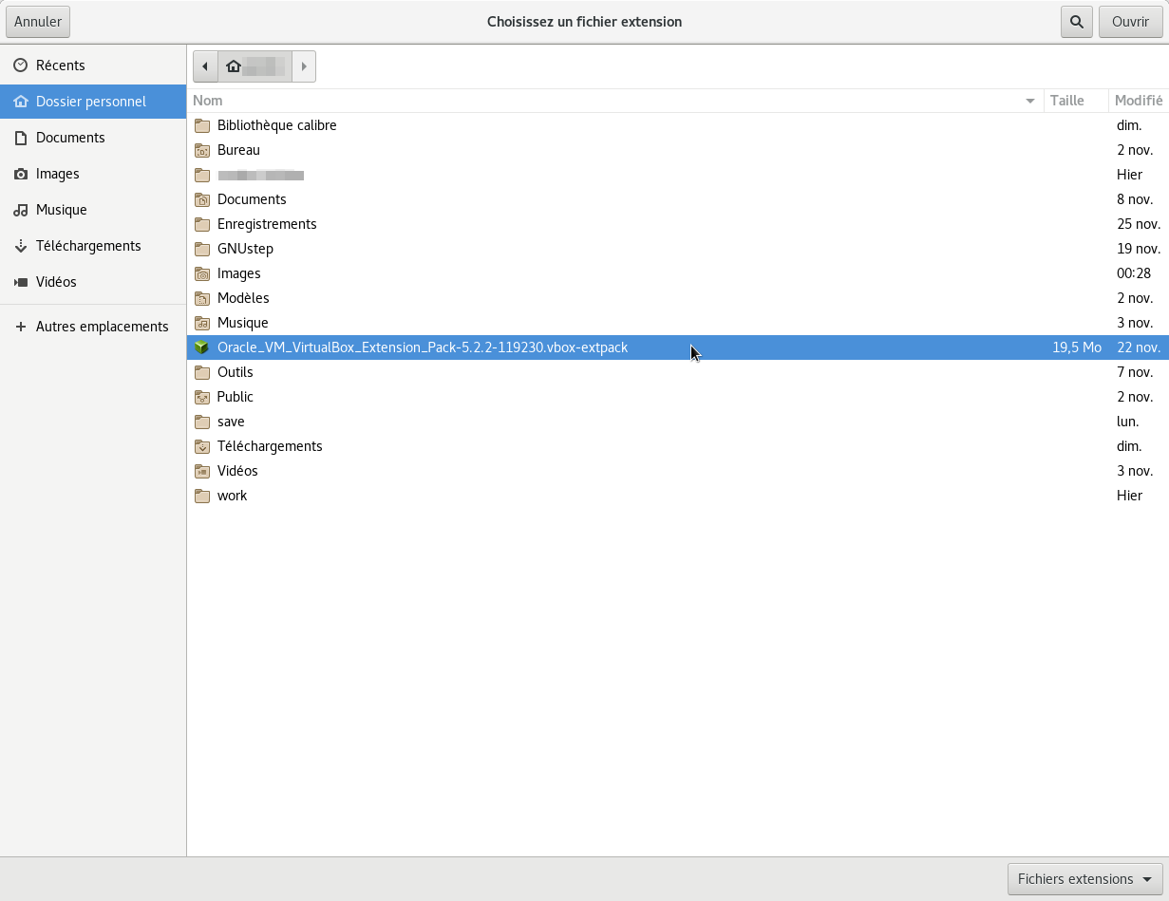Click the Annuler button

(38, 22)
